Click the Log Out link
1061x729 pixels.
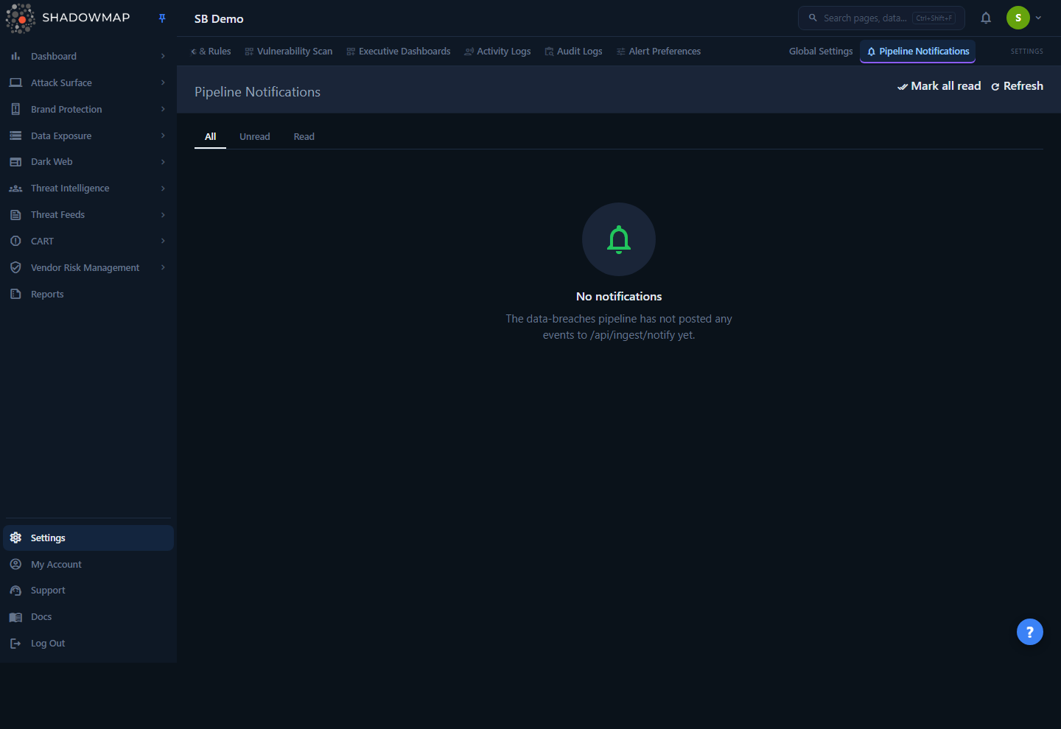click(88, 644)
